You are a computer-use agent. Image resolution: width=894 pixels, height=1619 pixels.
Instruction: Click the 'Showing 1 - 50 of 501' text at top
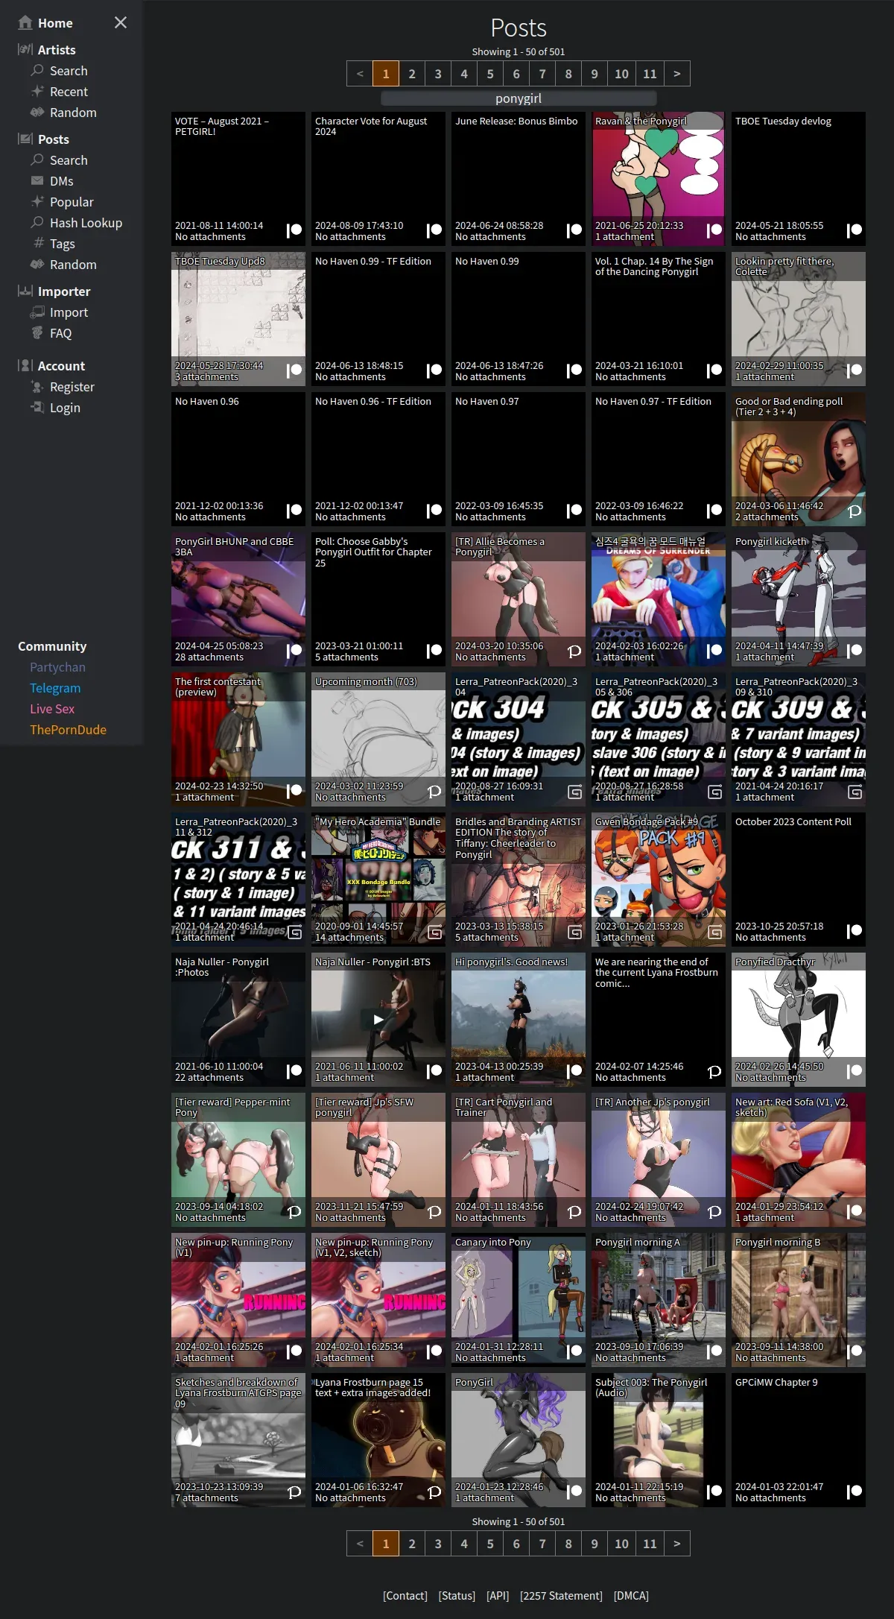pos(519,52)
